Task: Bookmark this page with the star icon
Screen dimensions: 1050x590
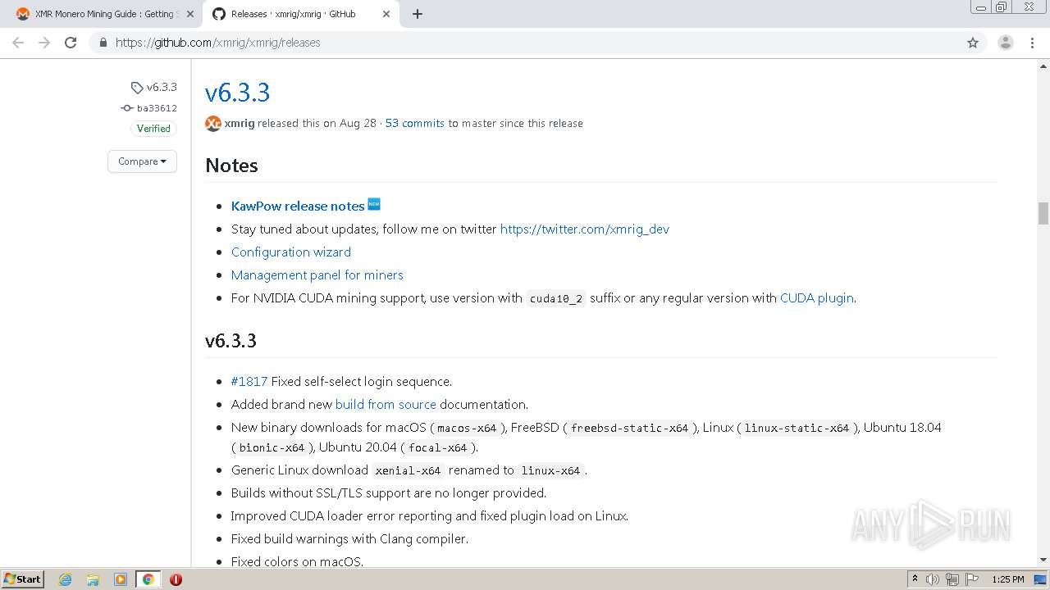Action: [973, 43]
